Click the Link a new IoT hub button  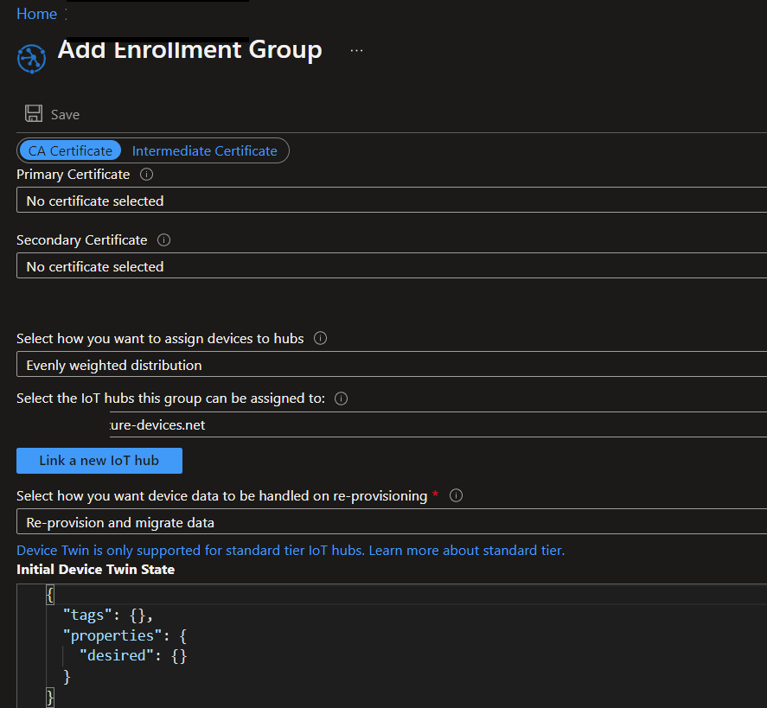click(99, 460)
